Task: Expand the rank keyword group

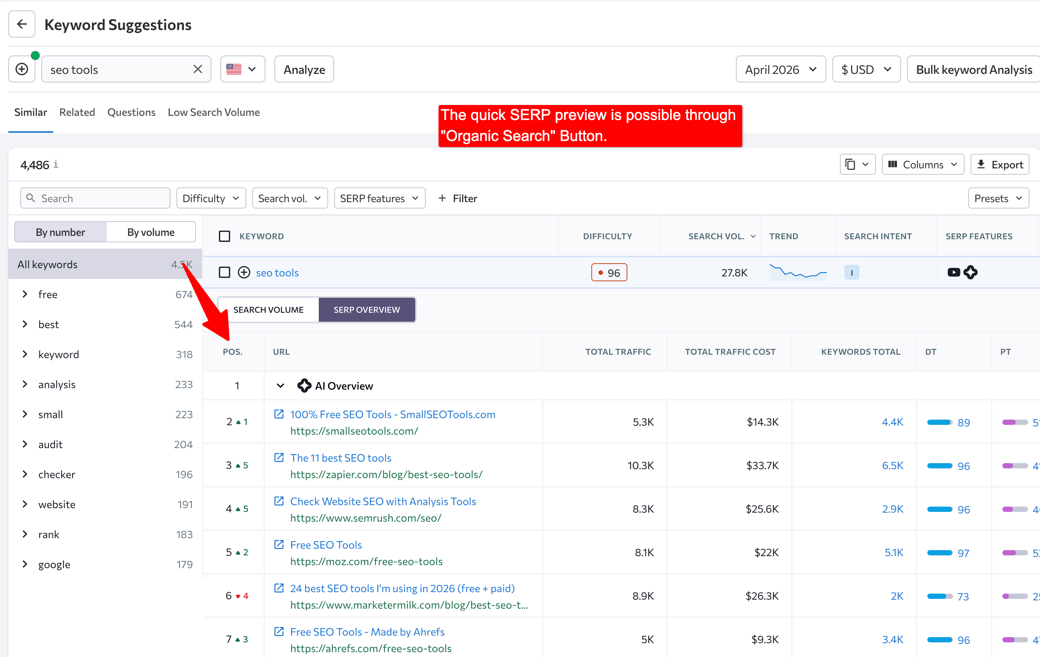Action: click(x=25, y=534)
